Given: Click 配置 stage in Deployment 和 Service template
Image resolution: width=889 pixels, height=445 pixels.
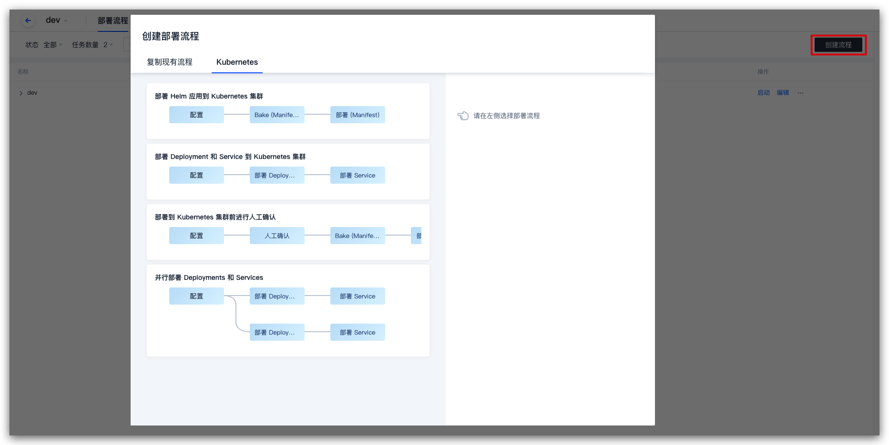Looking at the screenshot, I should 196,175.
